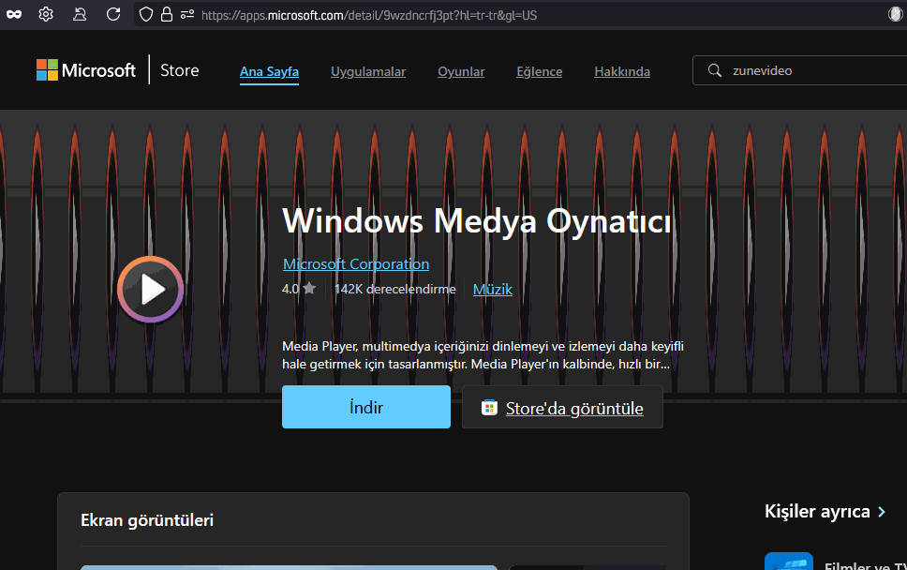907x570 pixels.
Task: Click the Ekran görüntüleri heading
Action: click(147, 520)
